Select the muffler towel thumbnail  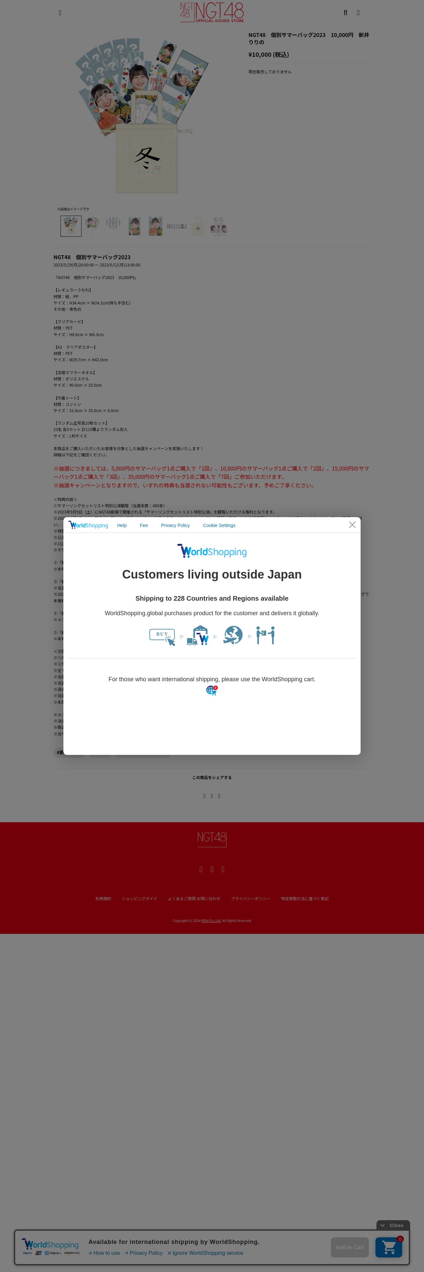[x=177, y=226]
